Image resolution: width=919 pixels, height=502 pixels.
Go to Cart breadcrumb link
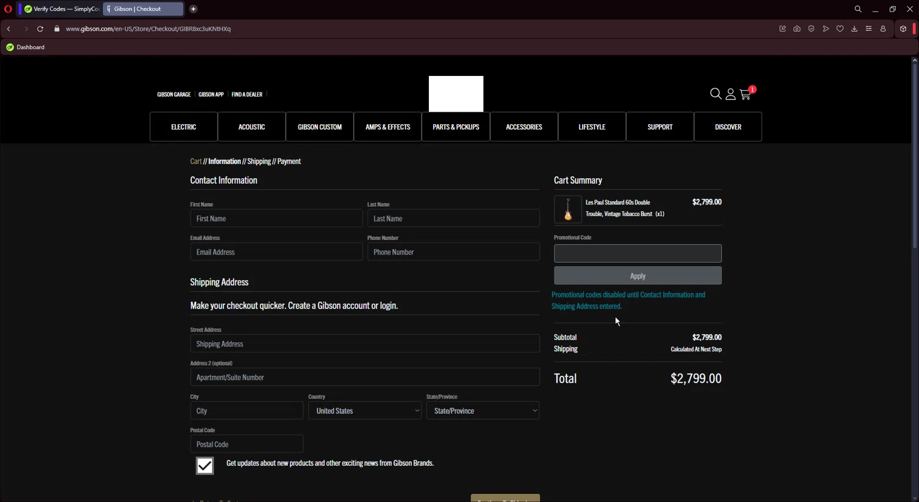click(196, 162)
